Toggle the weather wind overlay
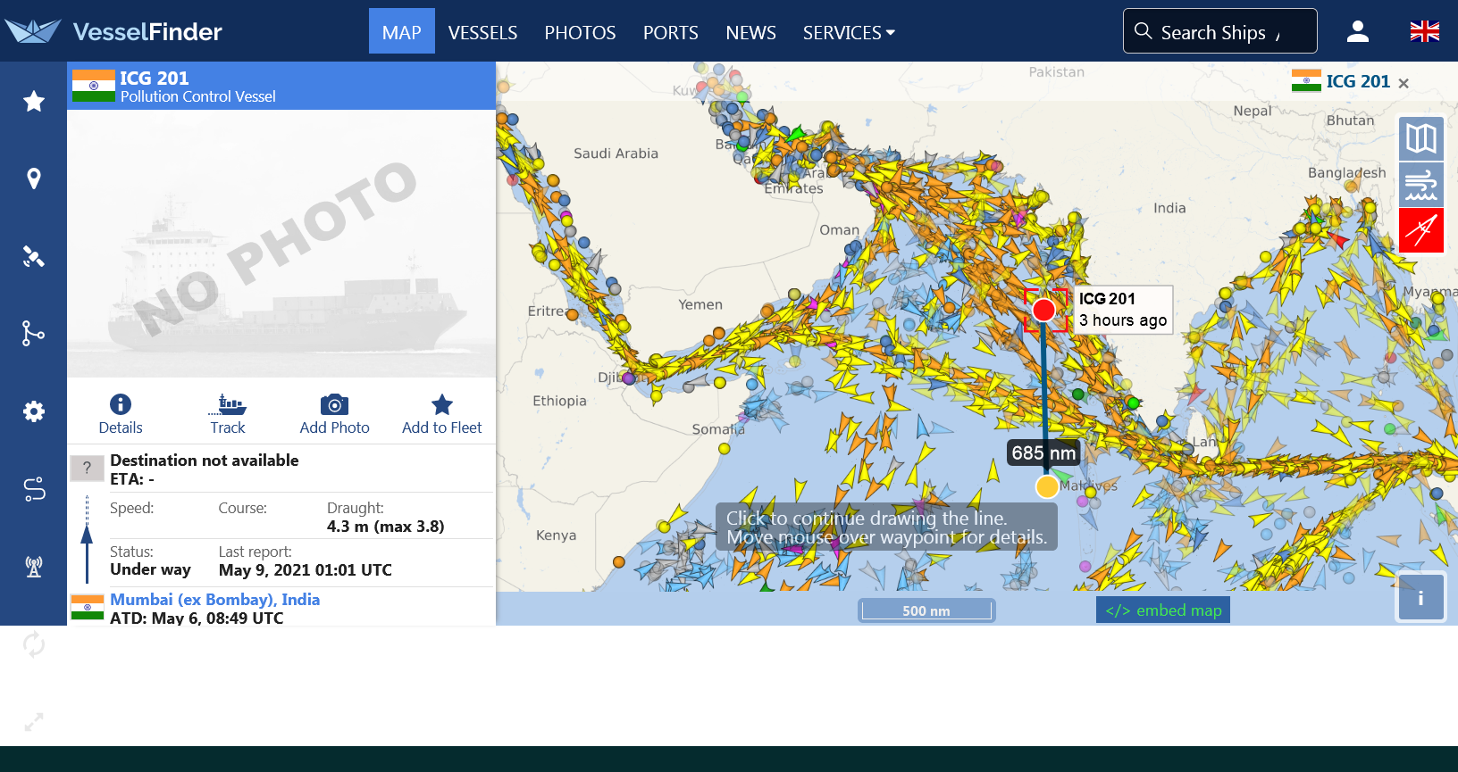Image resolution: width=1458 pixels, height=772 pixels. (1421, 185)
